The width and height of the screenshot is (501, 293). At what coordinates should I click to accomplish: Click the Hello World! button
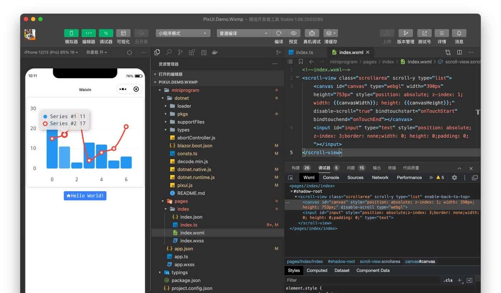[x=85, y=196]
